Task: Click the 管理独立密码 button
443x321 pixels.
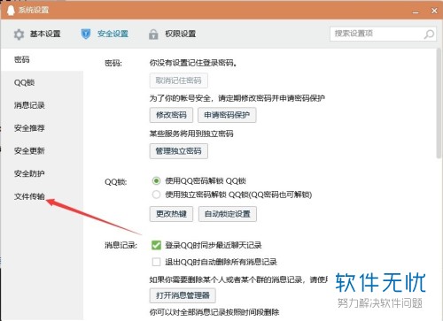Action: coord(179,151)
